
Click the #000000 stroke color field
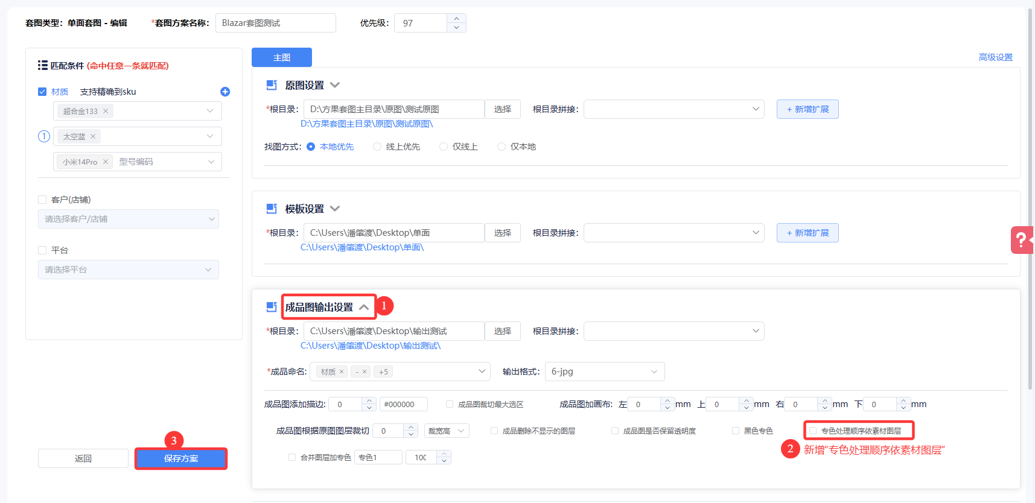pyautogui.click(x=403, y=404)
